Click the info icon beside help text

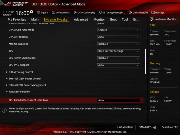point(4,110)
